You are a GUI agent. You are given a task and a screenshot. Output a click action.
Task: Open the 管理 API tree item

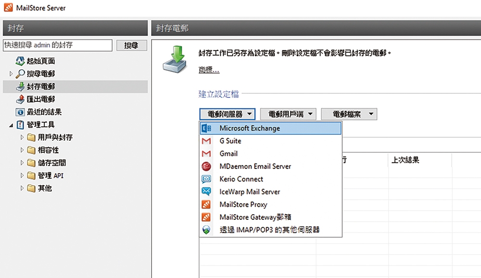(x=51, y=175)
